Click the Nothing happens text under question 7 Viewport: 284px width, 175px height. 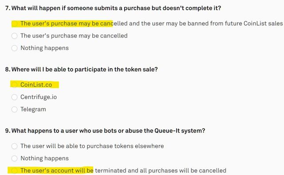coord(44,48)
